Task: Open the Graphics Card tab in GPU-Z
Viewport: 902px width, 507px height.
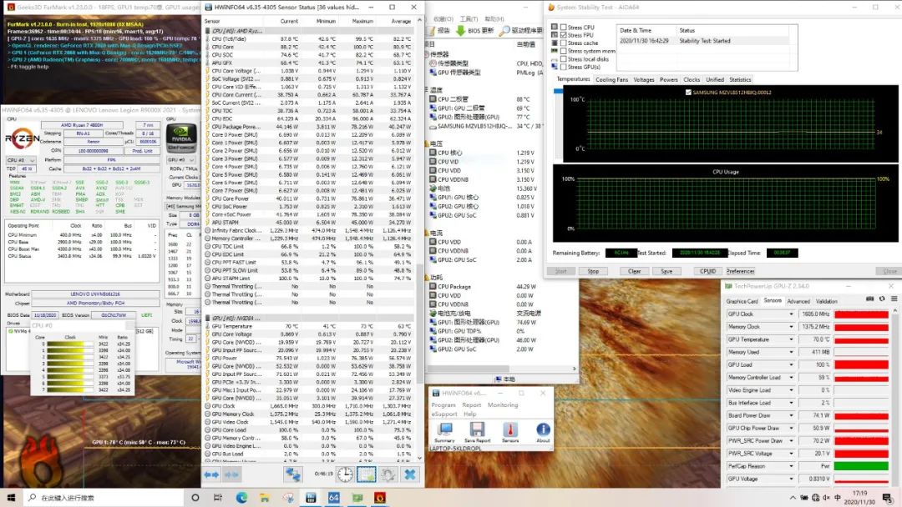Action: [x=742, y=301]
